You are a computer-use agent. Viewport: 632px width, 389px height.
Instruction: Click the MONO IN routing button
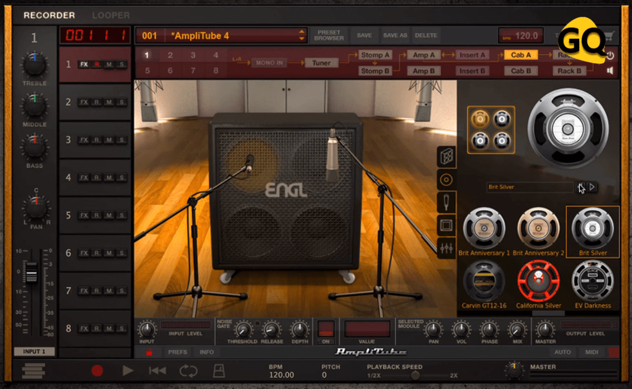(x=270, y=63)
